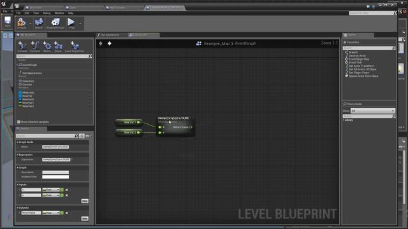Image resolution: width=408 pixels, height=229 pixels.
Task: Remove the first input with its X
Action: point(66,190)
